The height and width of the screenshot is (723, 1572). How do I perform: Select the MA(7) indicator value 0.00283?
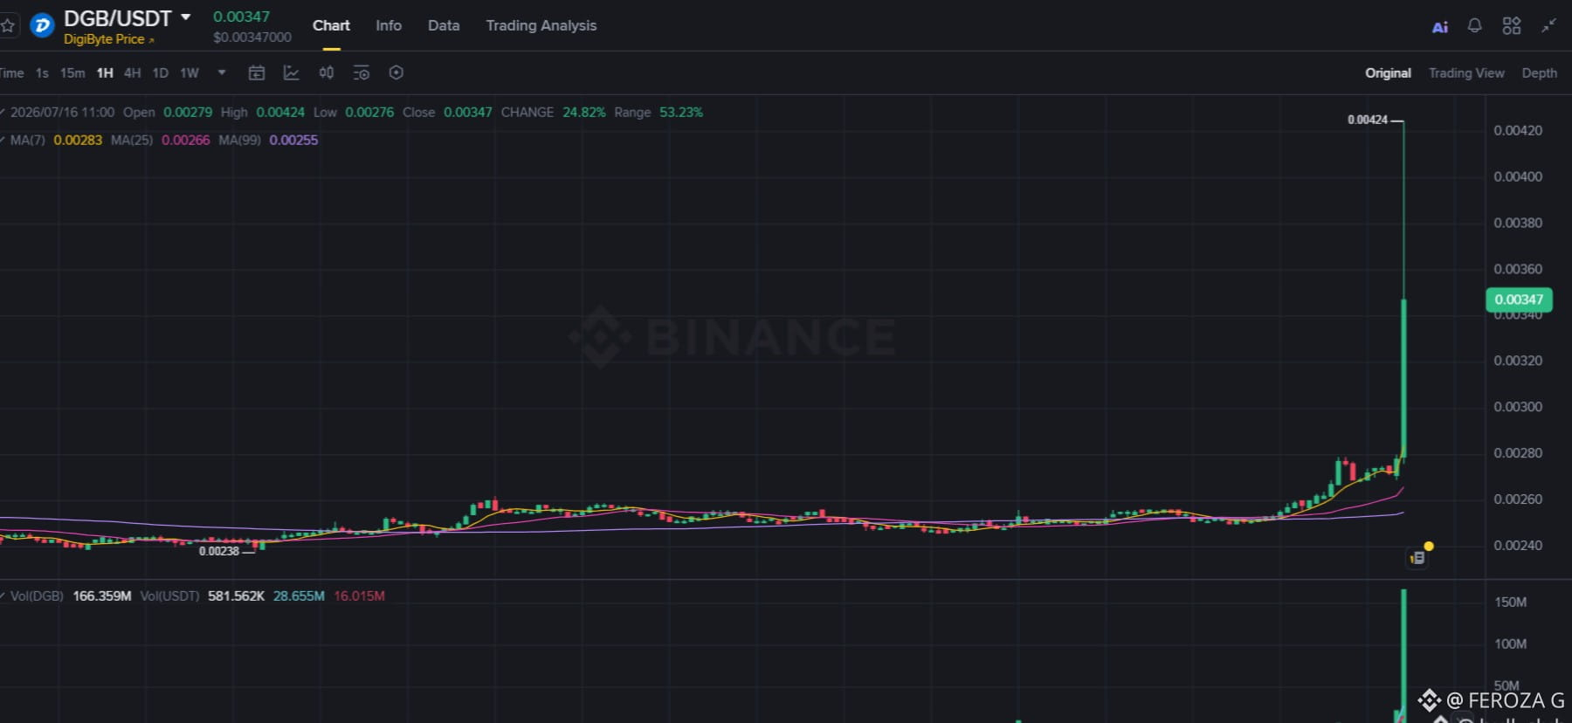(78, 141)
